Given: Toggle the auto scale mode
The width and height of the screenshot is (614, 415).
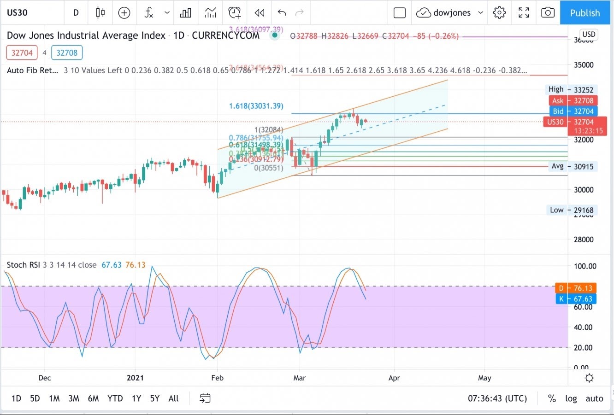Looking at the screenshot, I should 594,398.
